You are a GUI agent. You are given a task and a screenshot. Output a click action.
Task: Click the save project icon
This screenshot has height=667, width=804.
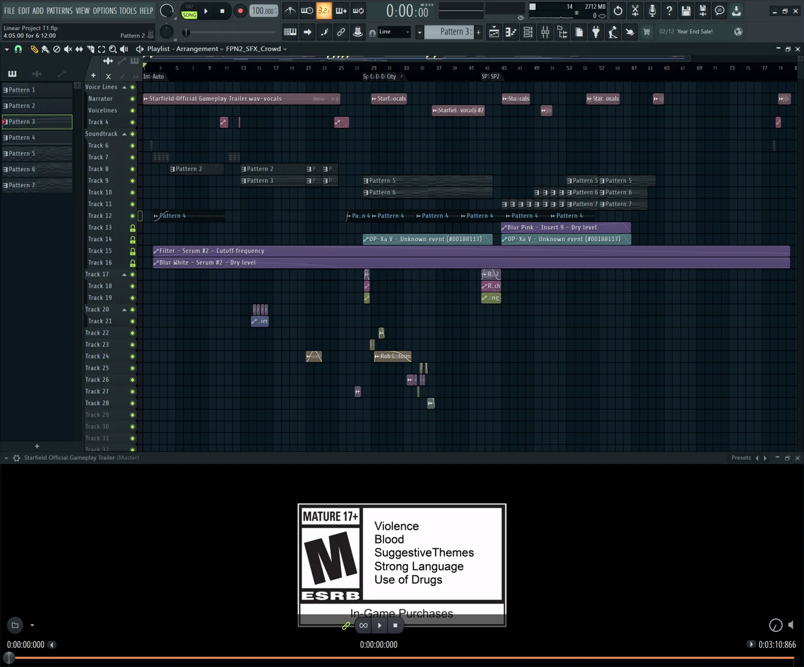pos(686,11)
